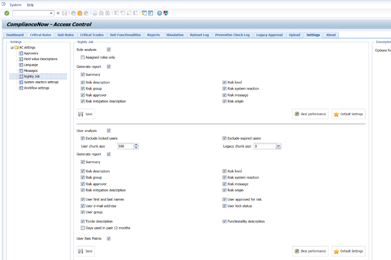Screen dimensions: 391x260
Task: Click the Print toolbar icon
Action: pos(95,13)
